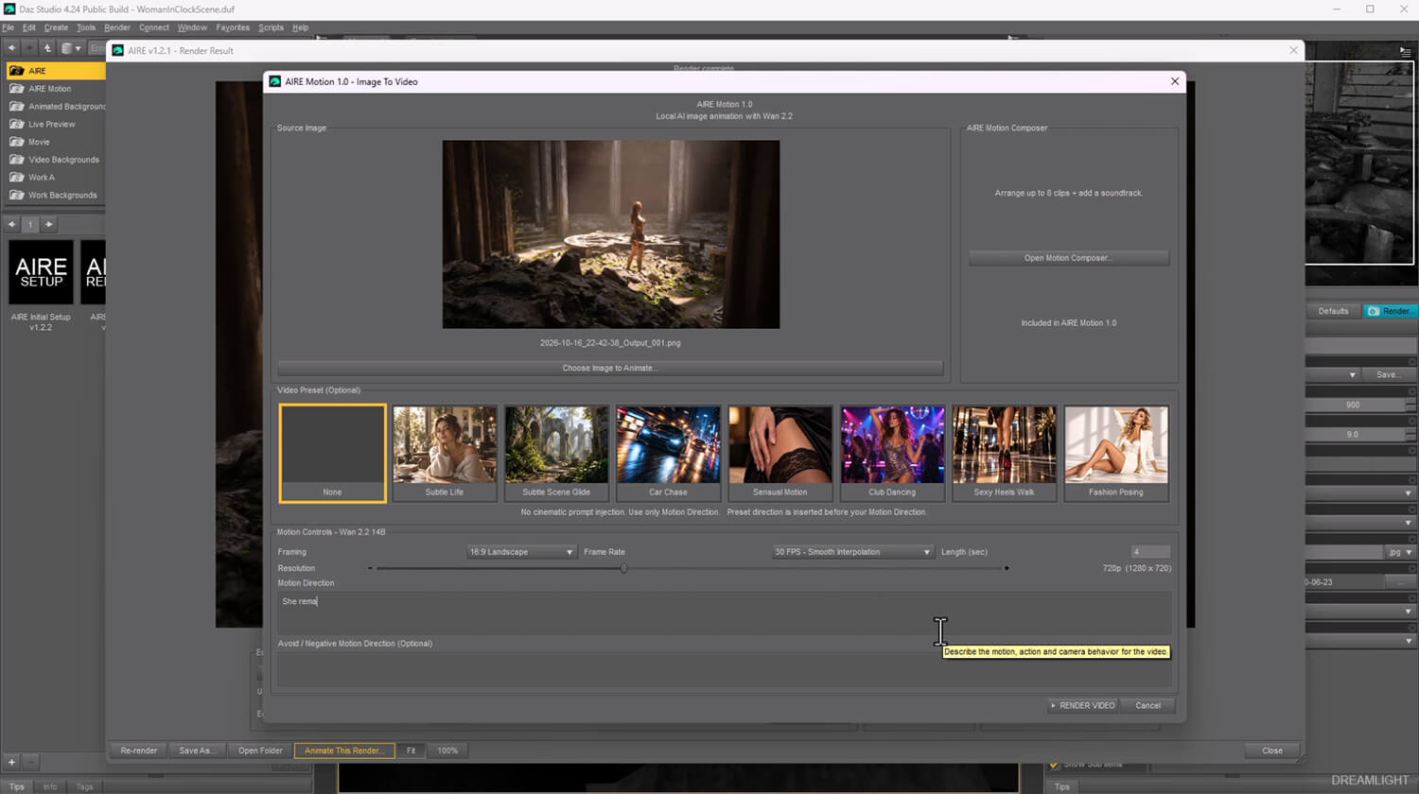
Task: Click the content library up-one-level arrow
Action: point(47,48)
